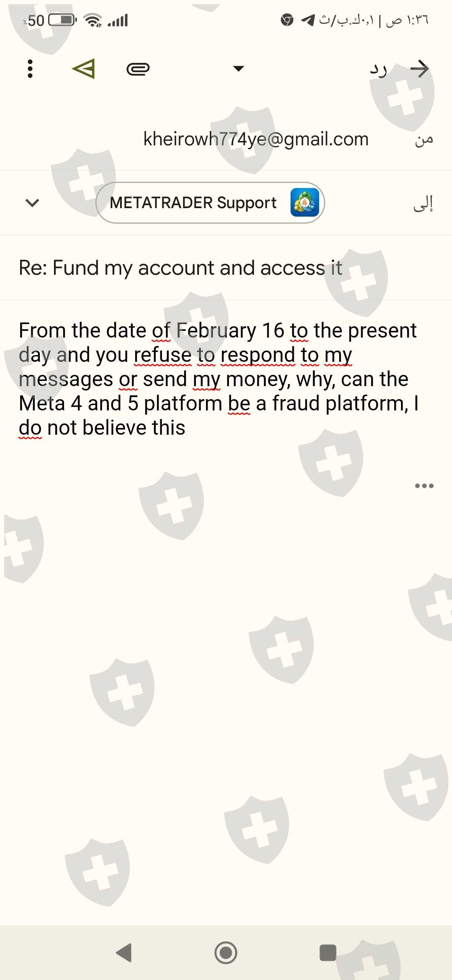Show quoted text with the ellipsis button
The width and height of the screenshot is (452, 980).
pyautogui.click(x=424, y=486)
